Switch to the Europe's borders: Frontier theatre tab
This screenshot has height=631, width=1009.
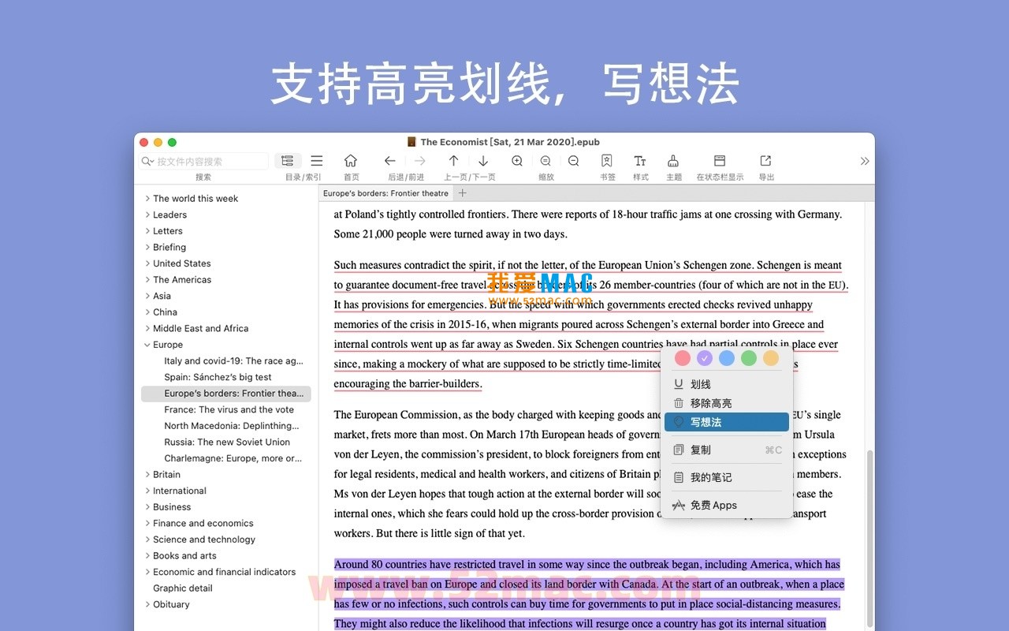pos(385,192)
